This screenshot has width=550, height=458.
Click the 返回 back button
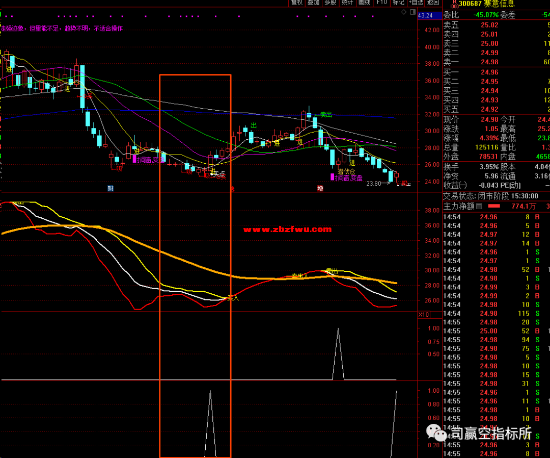(x=433, y=3)
